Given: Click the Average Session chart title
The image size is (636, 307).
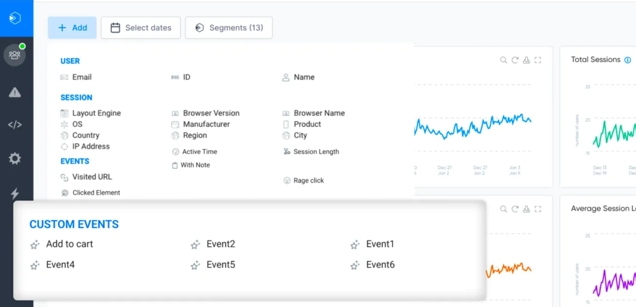Looking at the screenshot, I should (x=603, y=208).
